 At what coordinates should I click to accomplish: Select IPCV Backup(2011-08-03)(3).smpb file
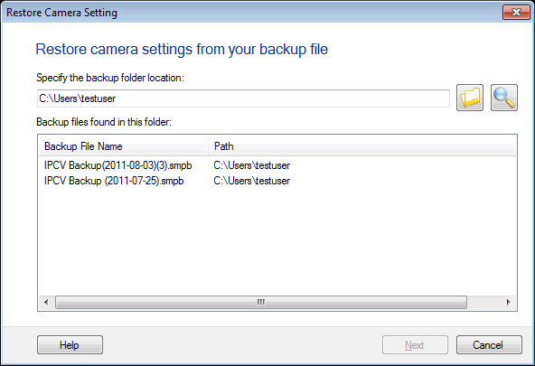click(118, 165)
